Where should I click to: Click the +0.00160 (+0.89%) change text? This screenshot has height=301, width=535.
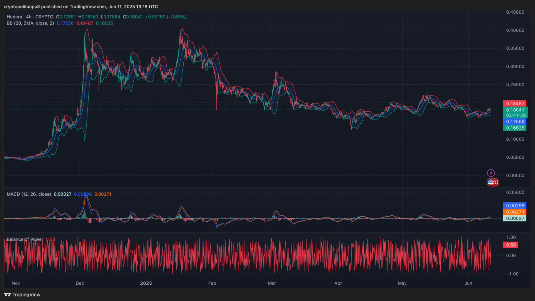tap(166, 17)
